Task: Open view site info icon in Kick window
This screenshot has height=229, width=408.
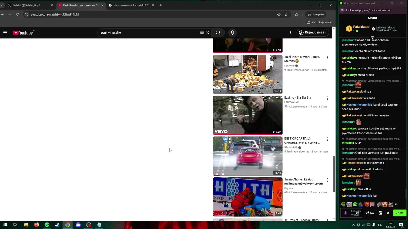Action: pos(342,10)
